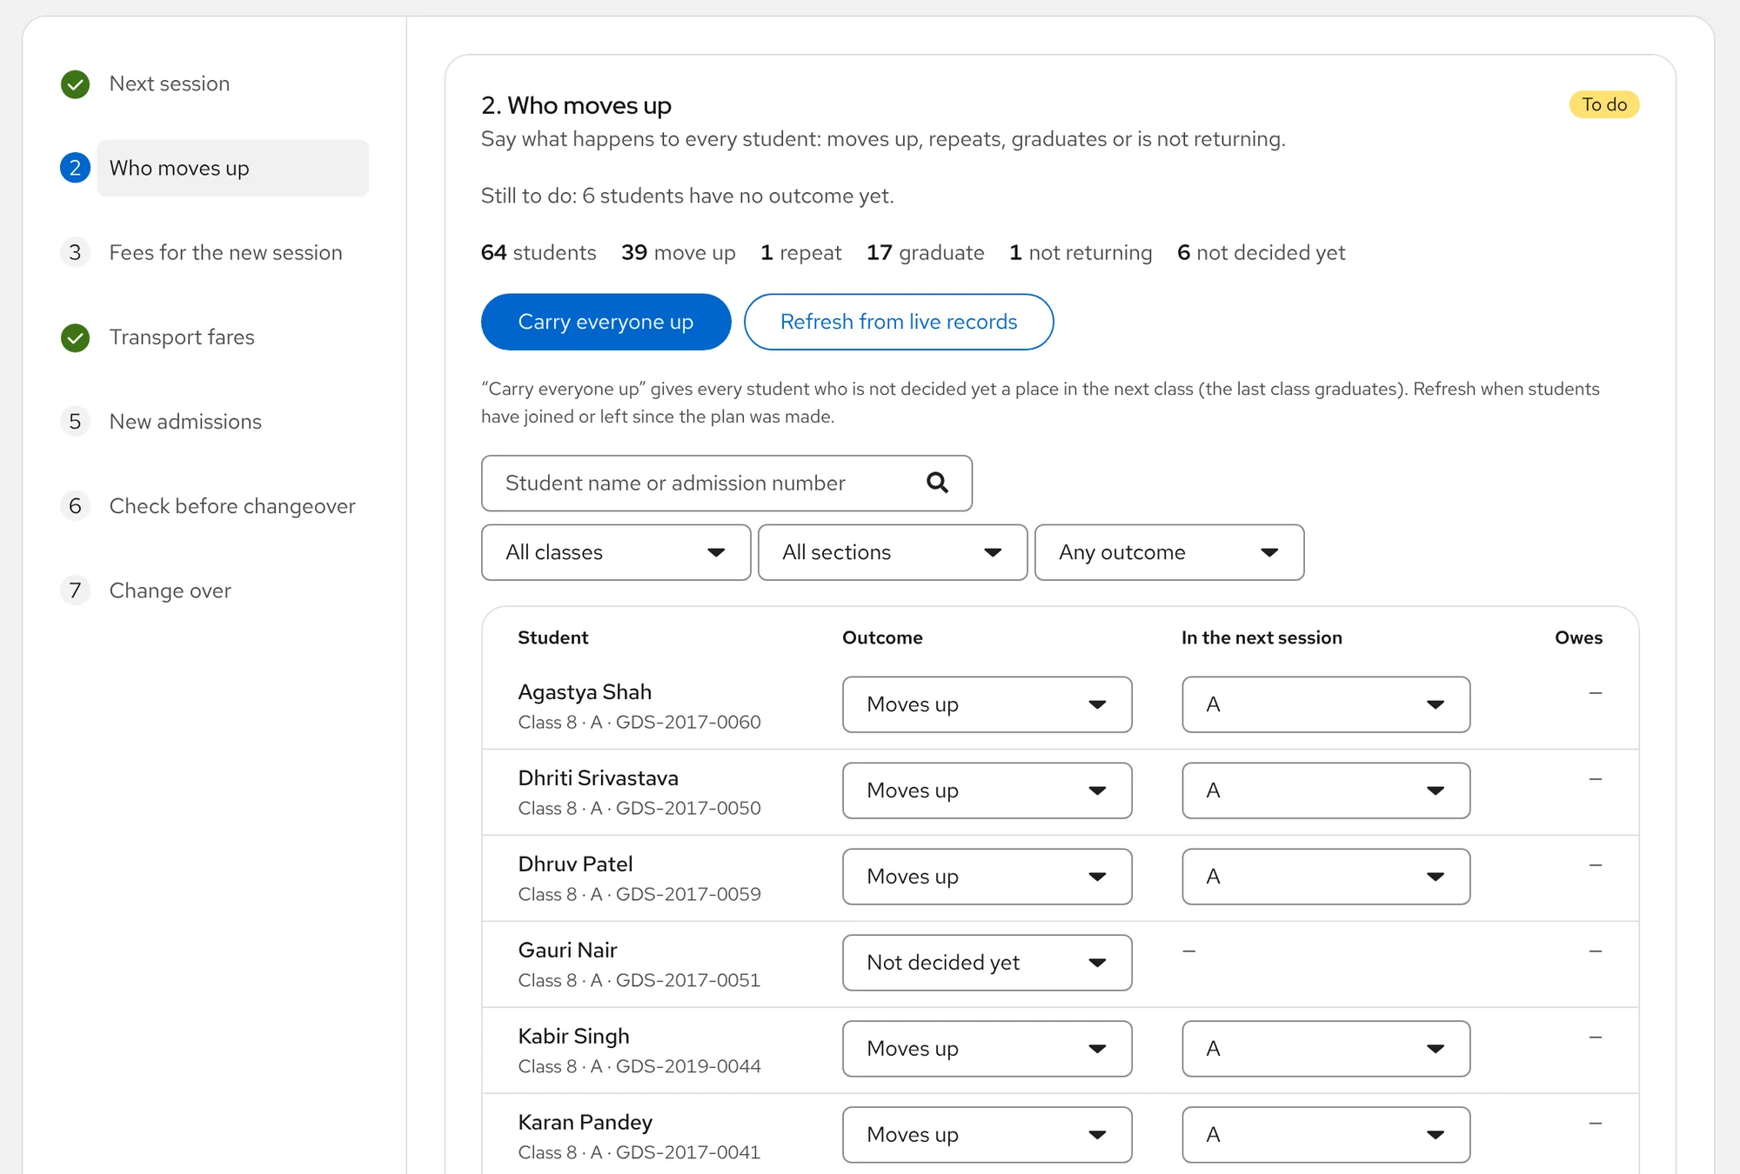Image resolution: width=1740 pixels, height=1174 pixels.
Task: Open Kabir Singh's next session section dropdown
Action: point(1326,1049)
